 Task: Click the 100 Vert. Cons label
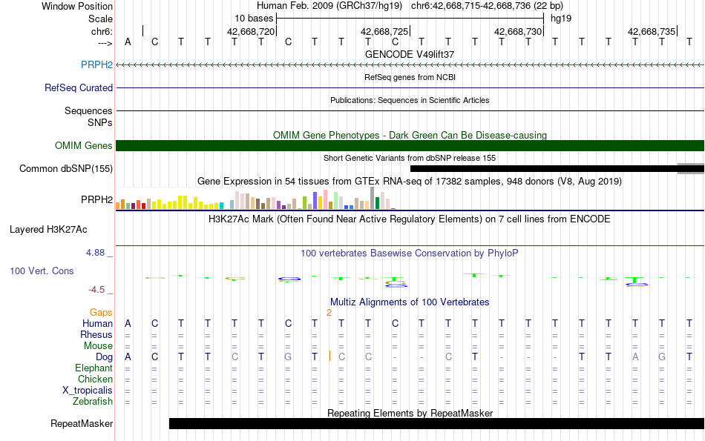pyautogui.click(x=42, y=271)
